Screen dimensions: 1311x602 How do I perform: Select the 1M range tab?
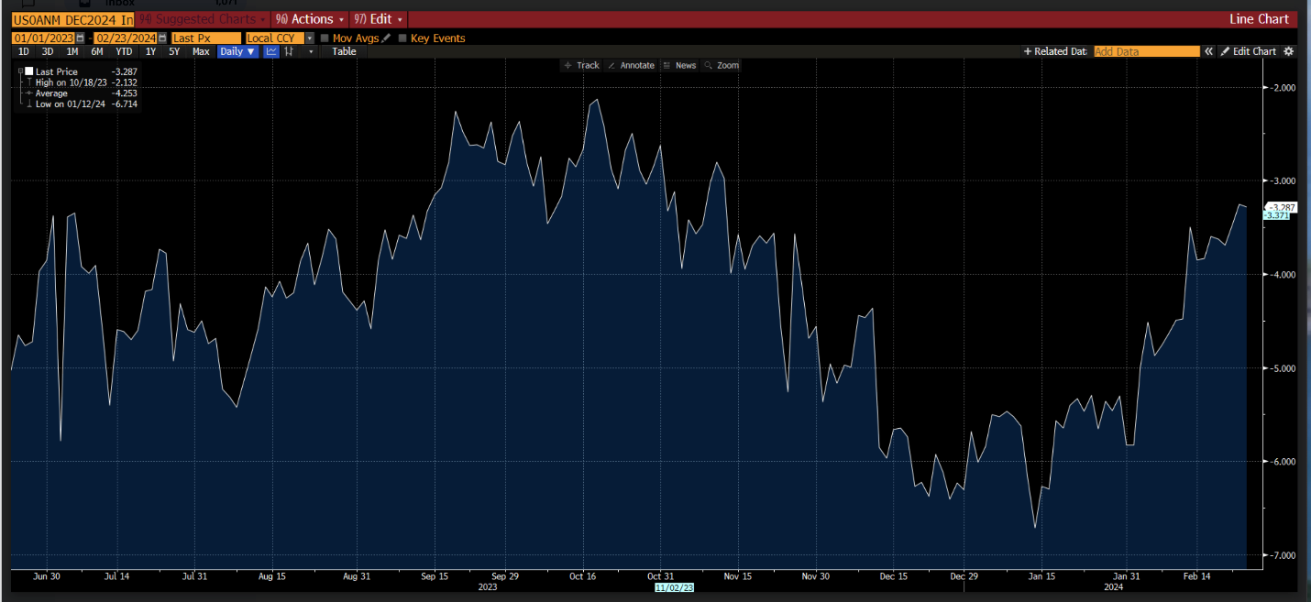72,51
